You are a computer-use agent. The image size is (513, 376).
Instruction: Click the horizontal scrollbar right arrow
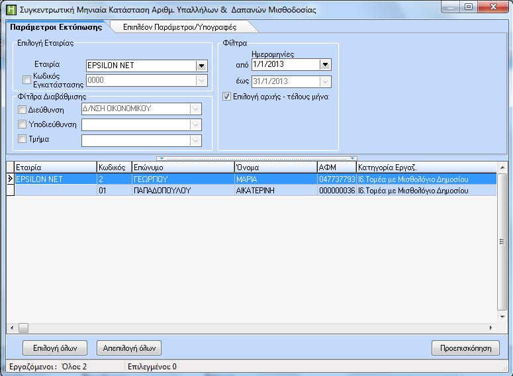pos(490,328)
